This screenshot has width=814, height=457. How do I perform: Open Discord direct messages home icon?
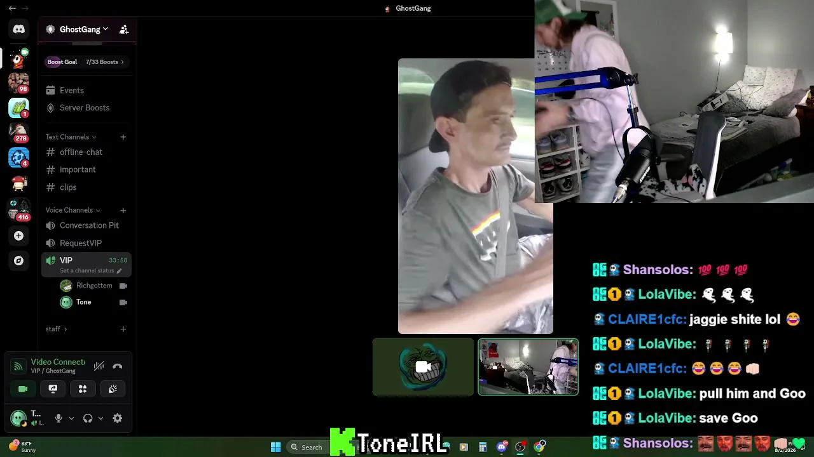pos(18,29)
